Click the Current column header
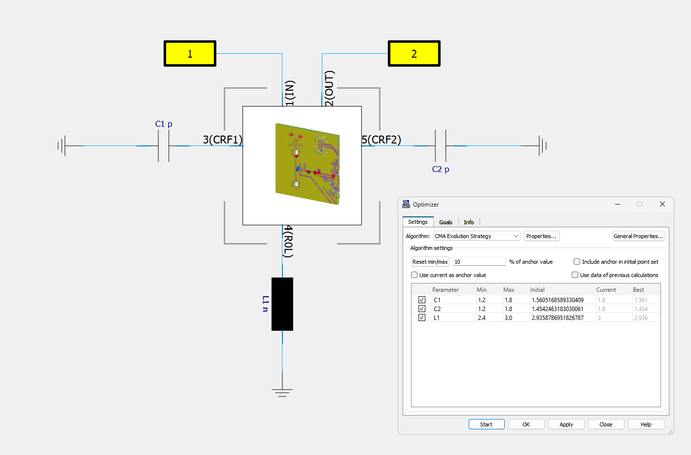Viewport: 691px width, 455px height. 606,290
